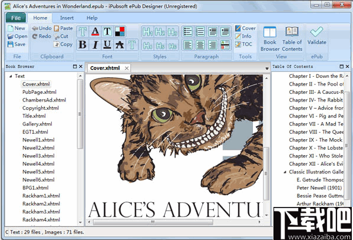Switch to the Insert ribbon tab
The width and height of the screenshot is (353, 240).
(x=67, y=18)
